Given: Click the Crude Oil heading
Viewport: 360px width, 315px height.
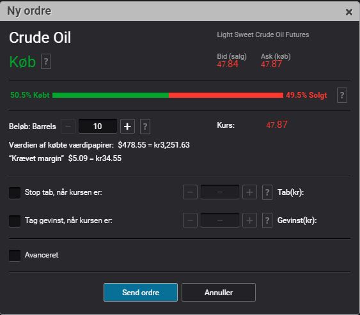Looking at the screenshot, I should tap(40, 38).
